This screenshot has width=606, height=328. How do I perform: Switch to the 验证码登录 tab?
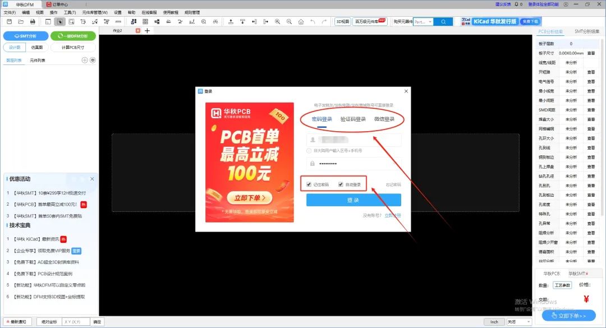point(353,119)
